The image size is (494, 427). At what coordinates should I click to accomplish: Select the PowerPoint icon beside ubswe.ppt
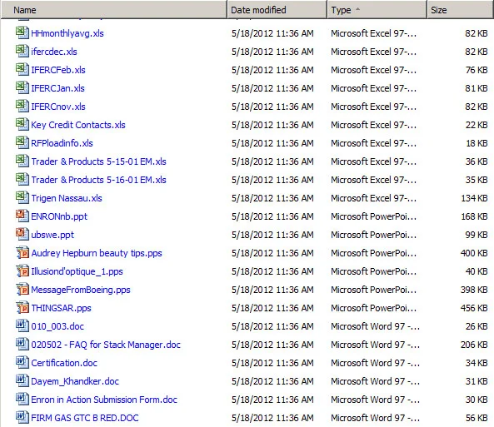(22, 234)
